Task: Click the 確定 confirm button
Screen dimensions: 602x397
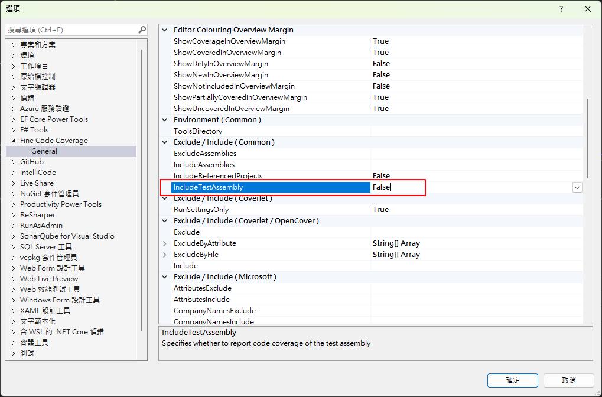Action: (512, 380)
